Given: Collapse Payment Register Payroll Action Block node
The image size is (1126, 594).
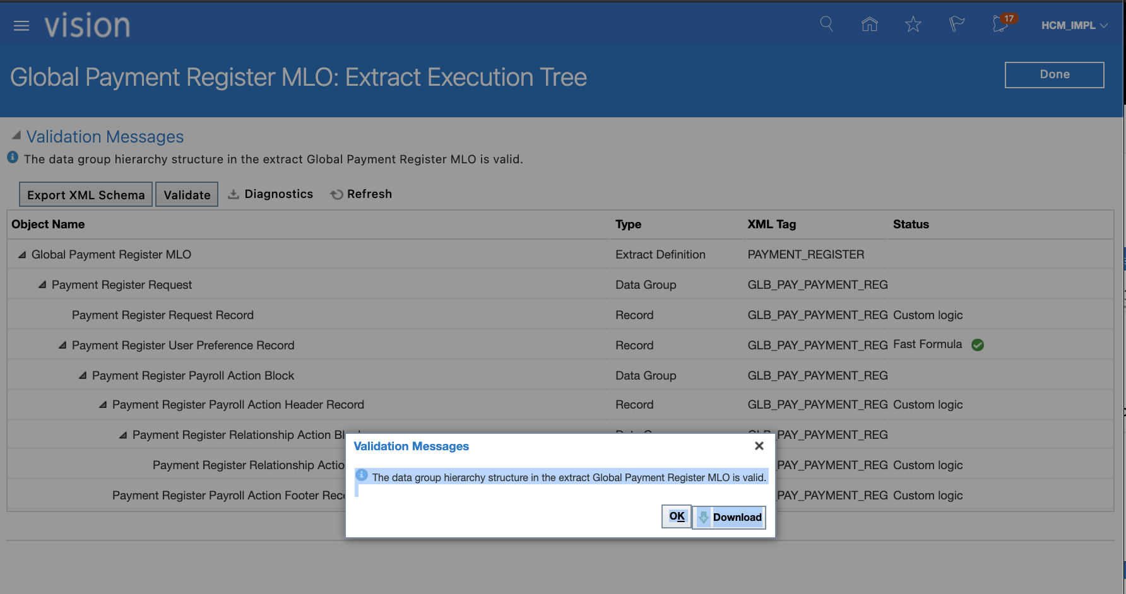Looking at the screenshot, I should click(x=83, y=376).
